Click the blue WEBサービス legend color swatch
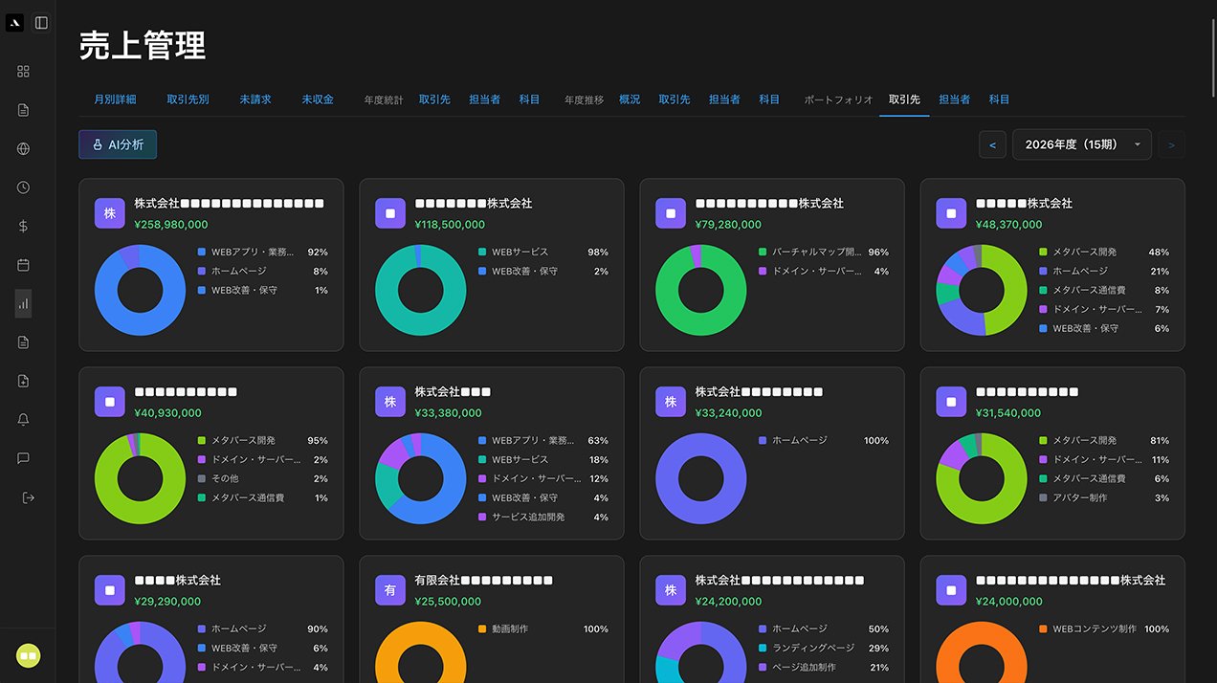 pos(482,253)
